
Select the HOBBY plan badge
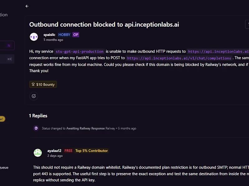click(x=64, y=35)
